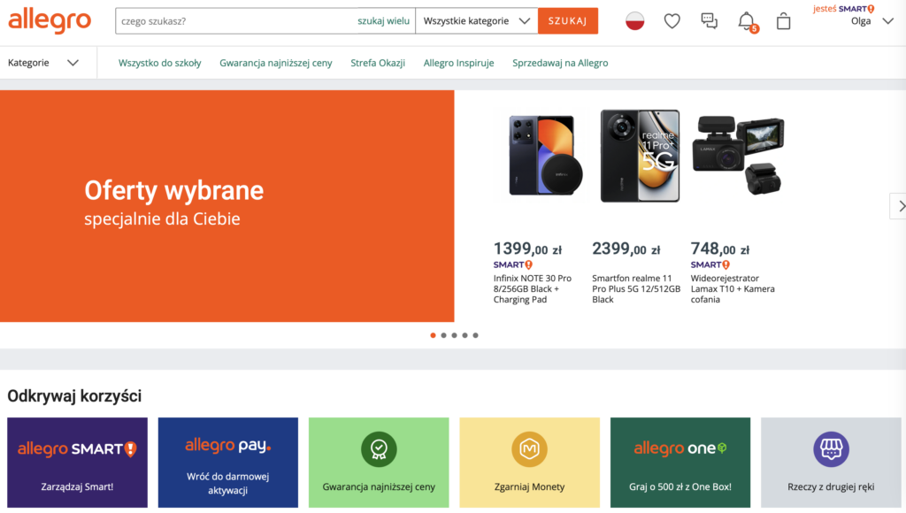This screenshot has width=906, height=513.
Task: Click the Zgarniaj Monety coin icon
Action: (x=529, y=449)
